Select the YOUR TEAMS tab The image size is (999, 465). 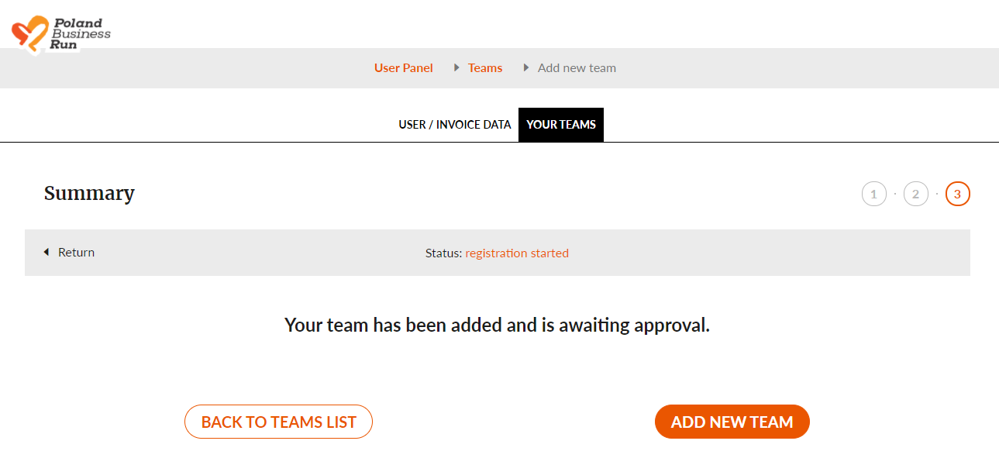pyautogui.click(x=561, y=125)
